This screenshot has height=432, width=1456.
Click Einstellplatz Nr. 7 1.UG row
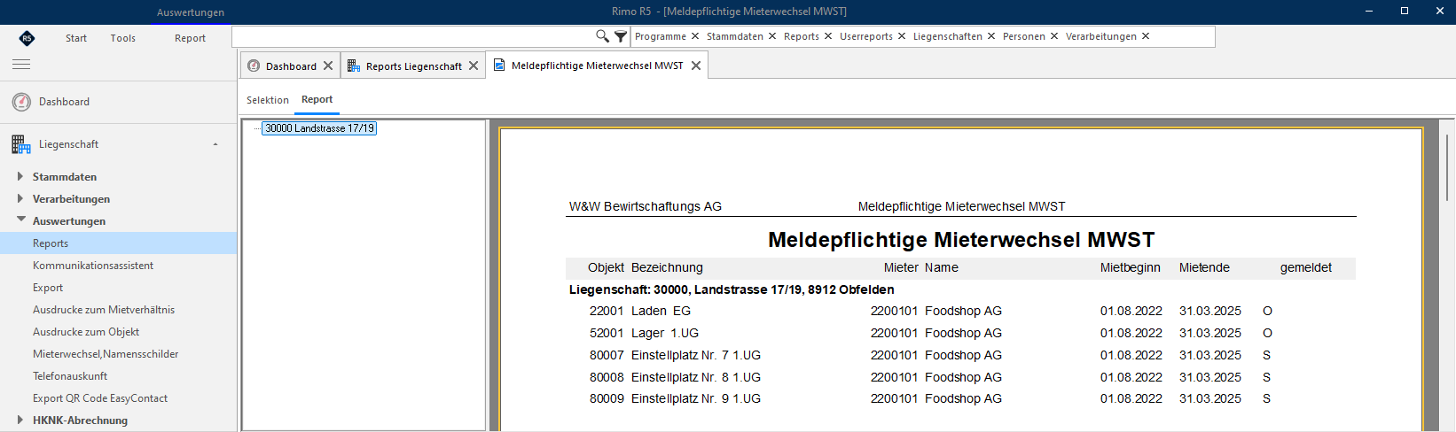coord(960,355)
